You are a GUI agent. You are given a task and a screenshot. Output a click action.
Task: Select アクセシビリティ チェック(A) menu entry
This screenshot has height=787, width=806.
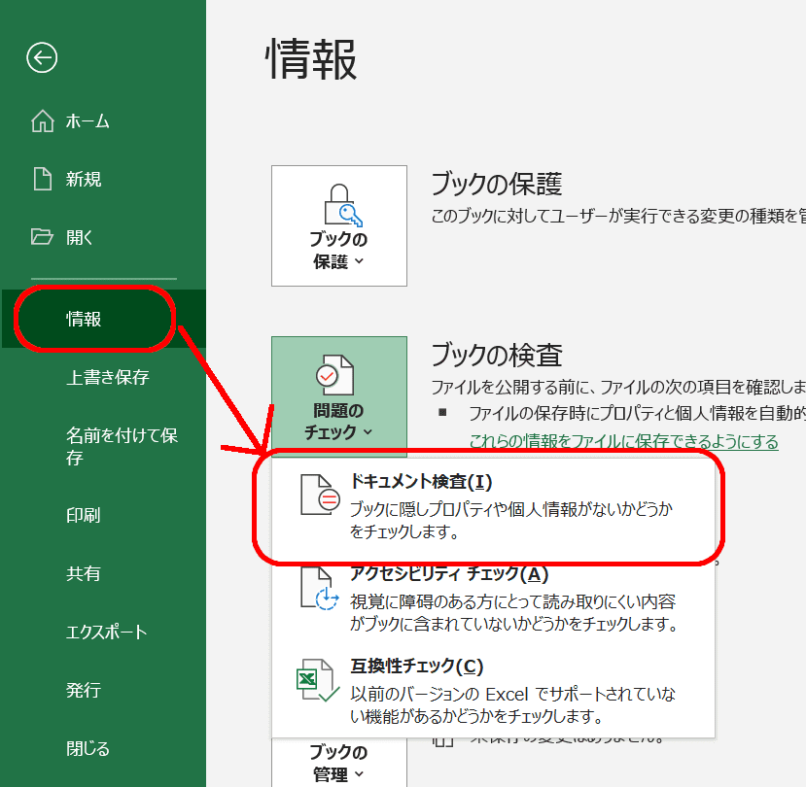[494, 599]
